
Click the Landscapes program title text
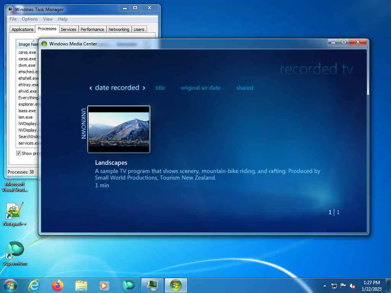click(x=111, y=163)
